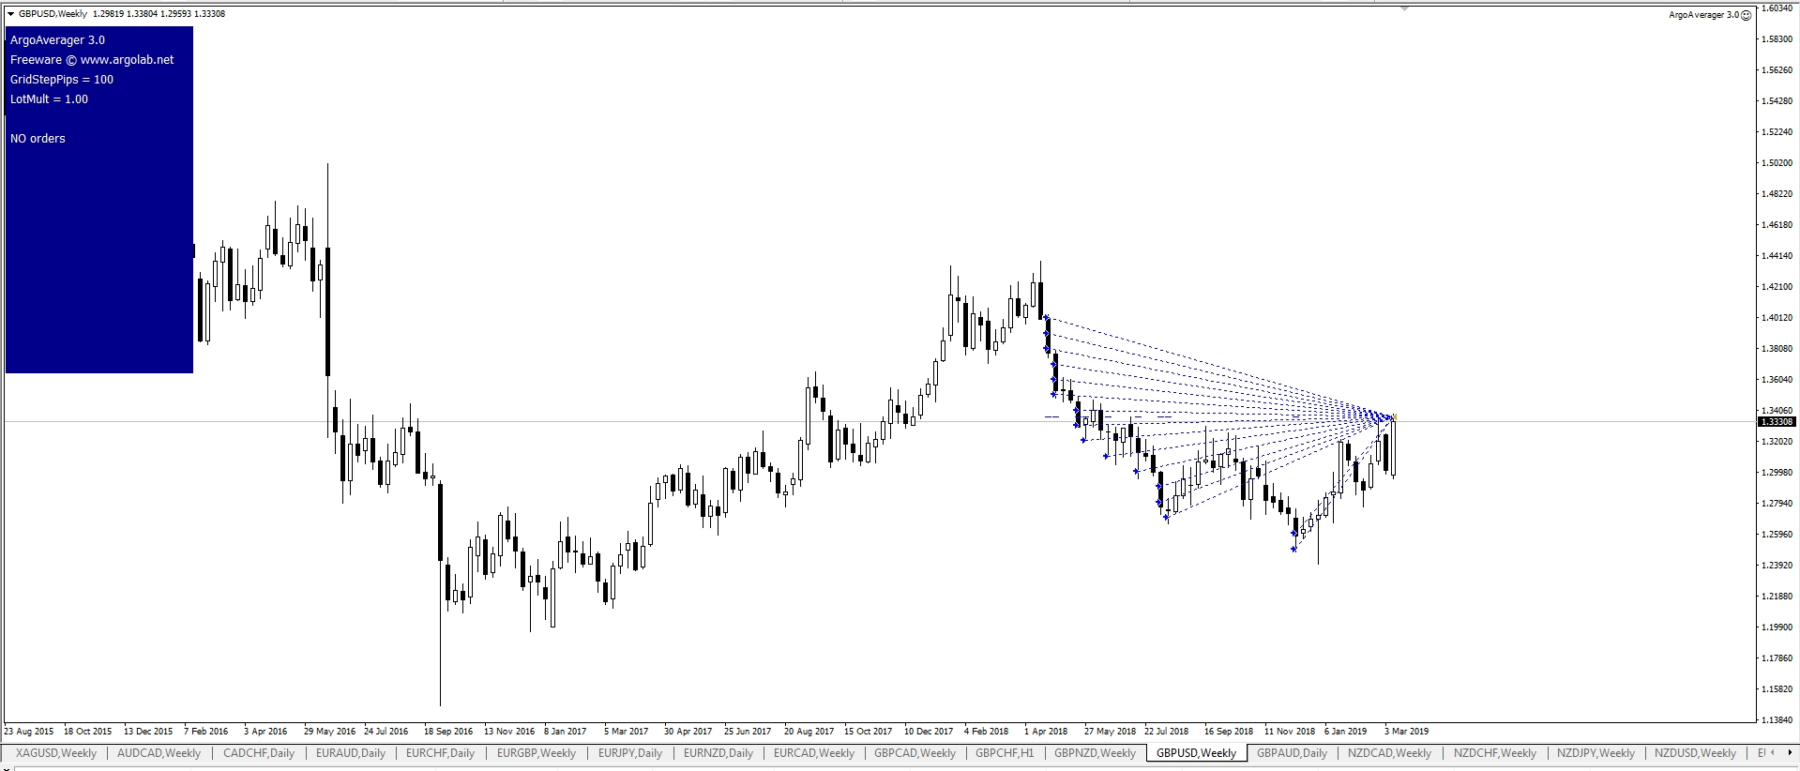
Task: Switch to the AUDCAD,Weekly chart tab
Action: [x=159, y=753]
